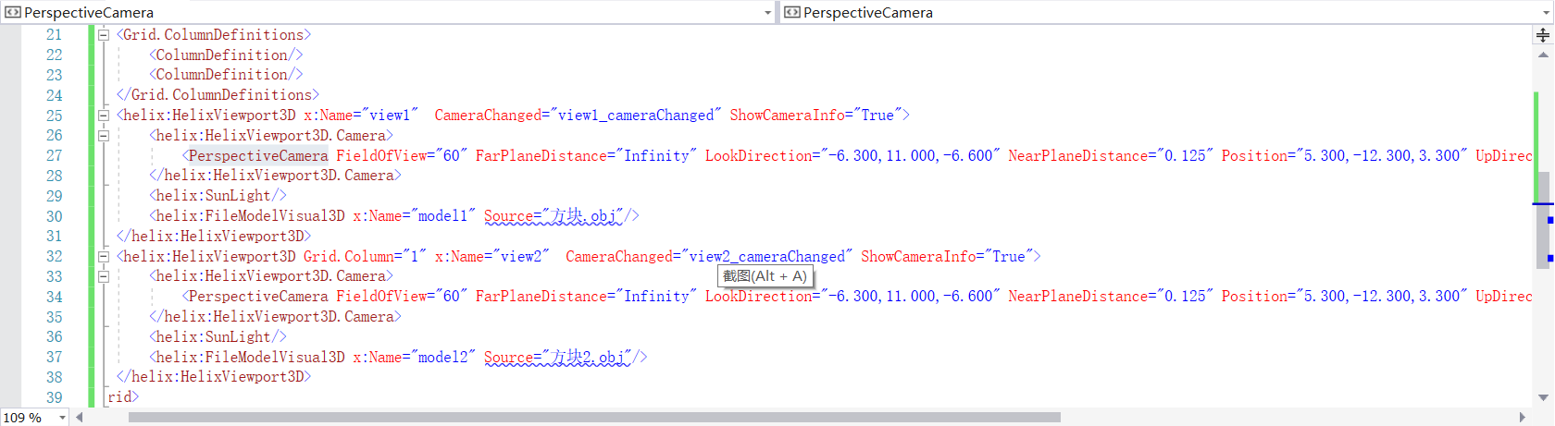Collapse the Grid.ColumnDefinitions block at line 21
This screenshot has width=1555, height=426.
tap(104, 35)
